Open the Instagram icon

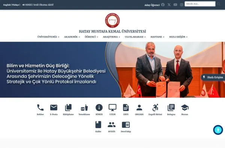(181, 5)
